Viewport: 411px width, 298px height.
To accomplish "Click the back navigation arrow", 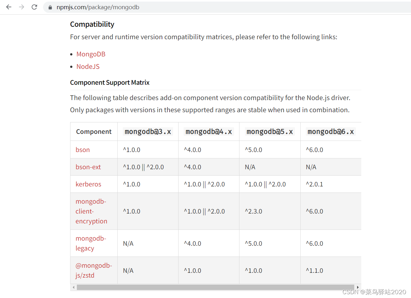I will tap(8, 7).
